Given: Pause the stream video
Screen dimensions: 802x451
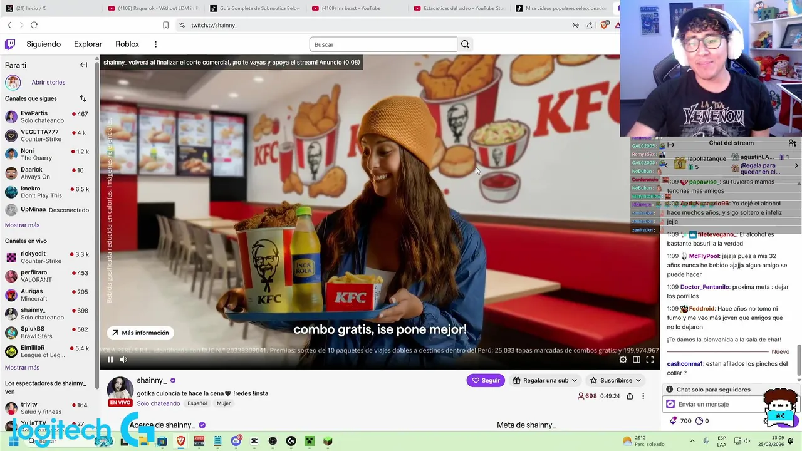Looking at the screenshot, I should coord(110,360).
